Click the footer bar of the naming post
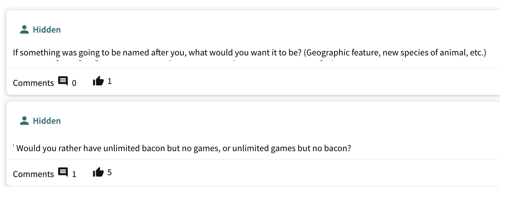511x199 pixels. tap(253, 82)
